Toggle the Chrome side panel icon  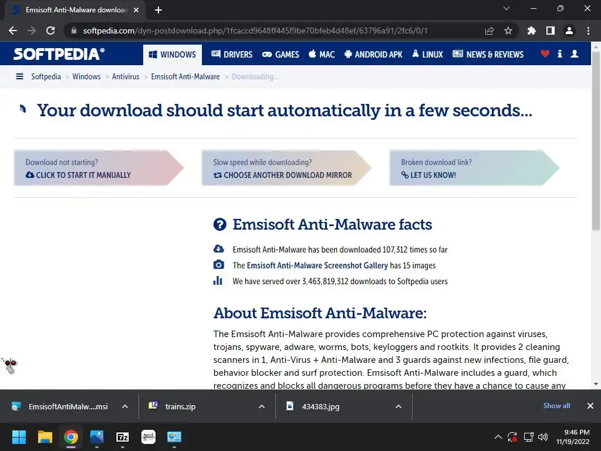pos(551,31)
